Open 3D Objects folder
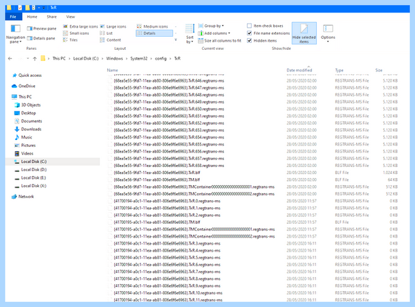This screenshot has height=307, width=415. [x=28, y=105]
